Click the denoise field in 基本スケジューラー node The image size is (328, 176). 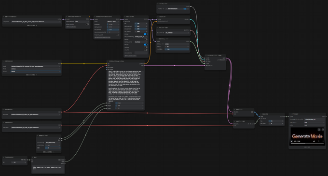177,49
